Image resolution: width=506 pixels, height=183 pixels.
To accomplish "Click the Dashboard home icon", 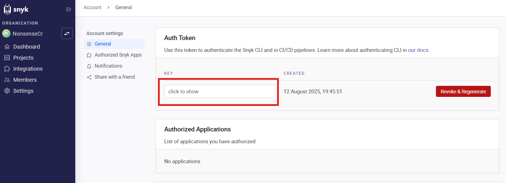I will click(x=7, y=47).
